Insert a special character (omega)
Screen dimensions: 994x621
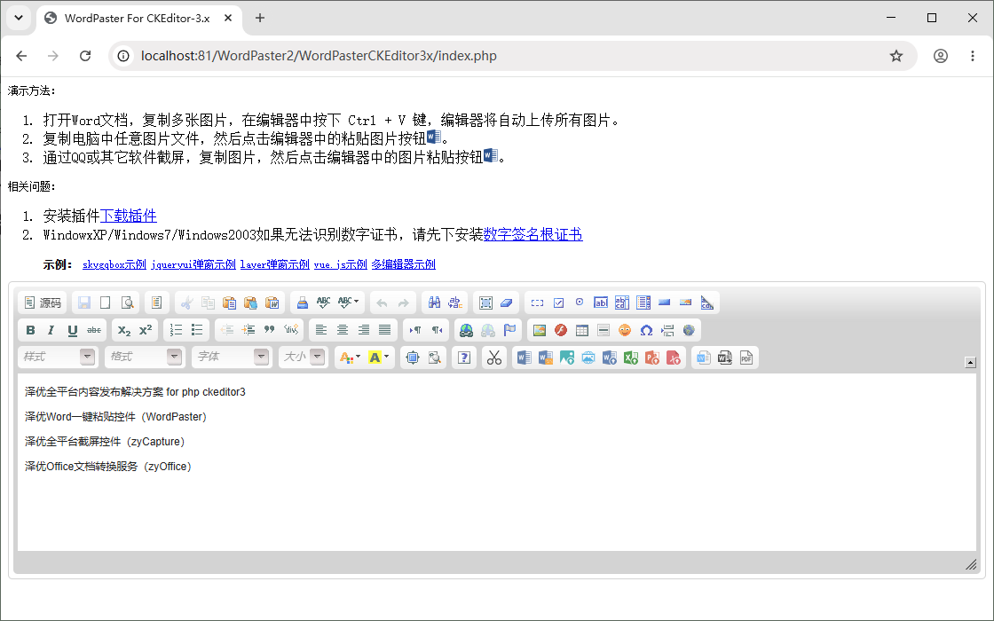click(x=646, y=330)
